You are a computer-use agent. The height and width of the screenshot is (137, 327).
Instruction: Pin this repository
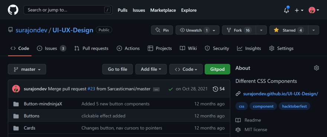pyautogui.click(x=162, y=30)
